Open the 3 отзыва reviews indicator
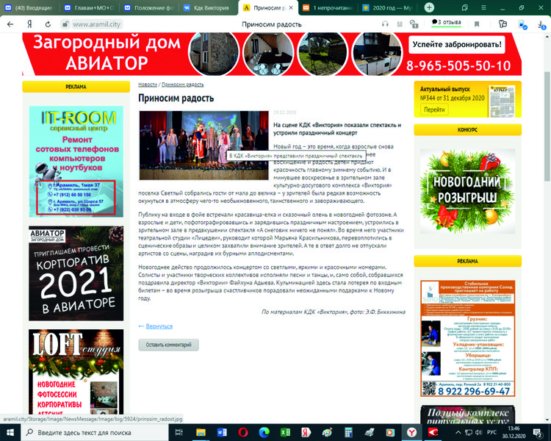This screenshot has width=551, height=441. point(446,23)
